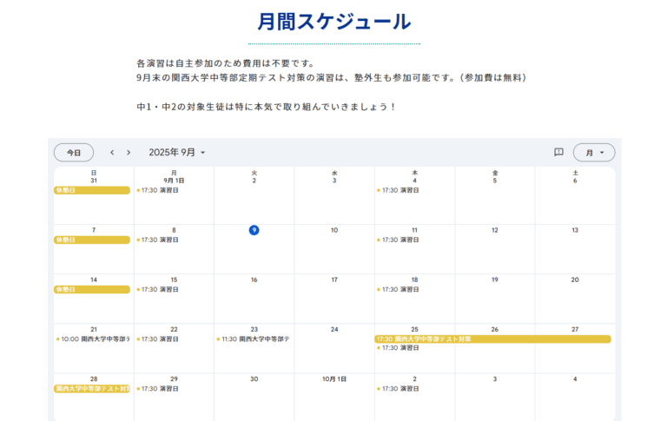Select date number 16
667x421 pixels.
pyautogui.click(x=254, y=280)
